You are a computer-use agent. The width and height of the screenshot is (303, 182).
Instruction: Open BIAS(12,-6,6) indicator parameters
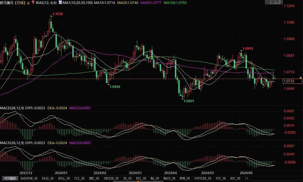[47, 3]
